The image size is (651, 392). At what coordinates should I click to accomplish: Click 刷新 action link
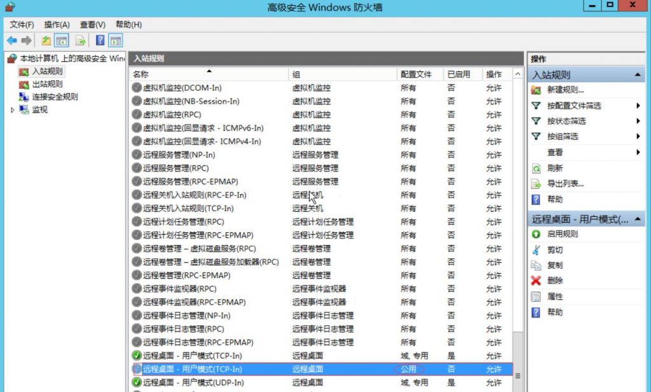tap(555, 169)
